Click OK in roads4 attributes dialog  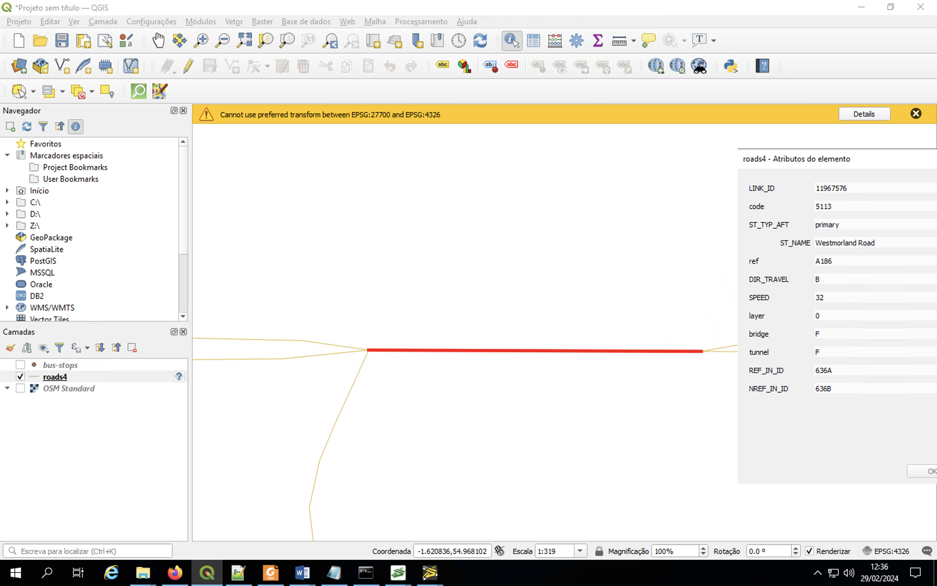[x=922, y=471]
